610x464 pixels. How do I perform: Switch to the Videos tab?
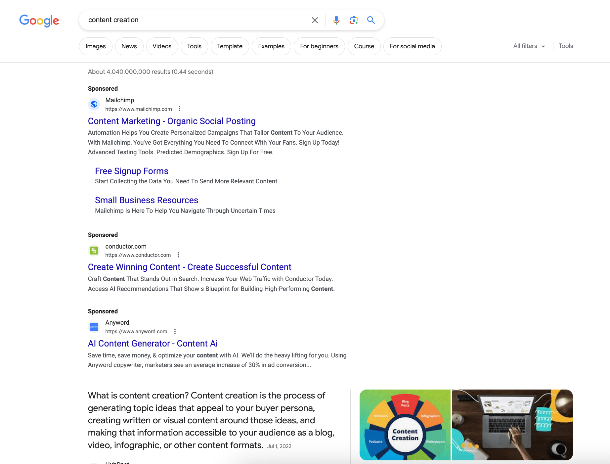pyautogui.click(x=162, y=46)
